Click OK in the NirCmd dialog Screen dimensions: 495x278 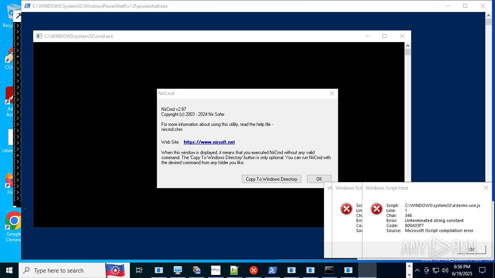(319, 179)
